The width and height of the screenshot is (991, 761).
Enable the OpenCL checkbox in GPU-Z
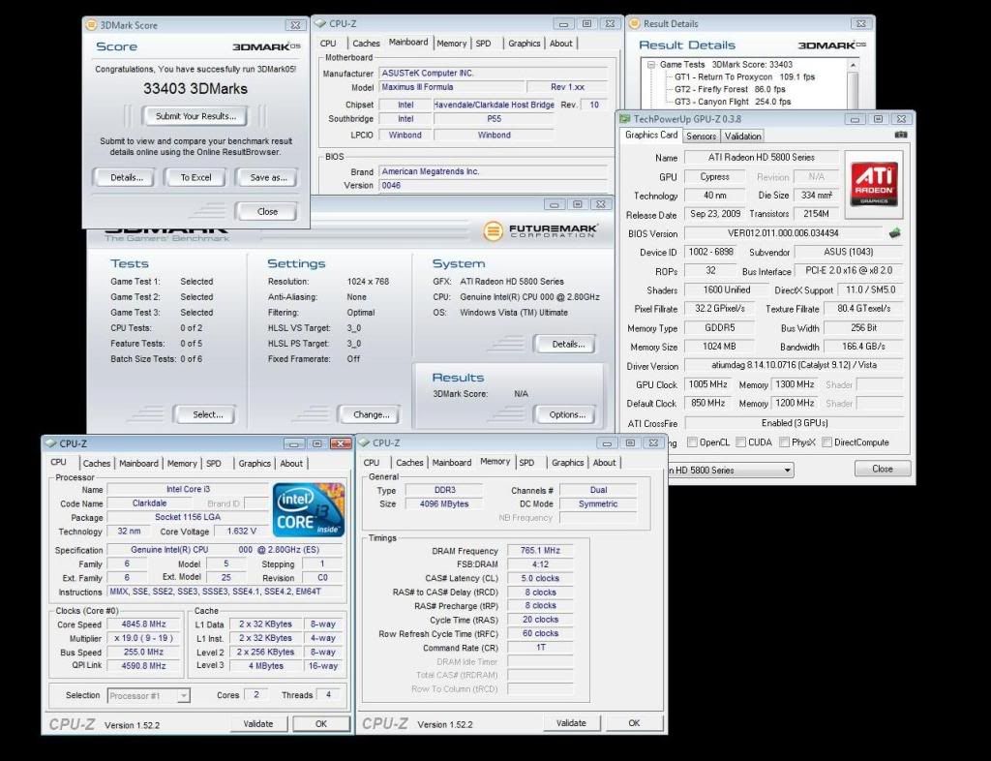692,442
